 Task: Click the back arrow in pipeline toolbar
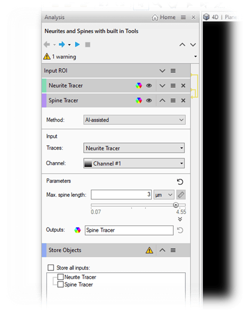coord(47,44)
